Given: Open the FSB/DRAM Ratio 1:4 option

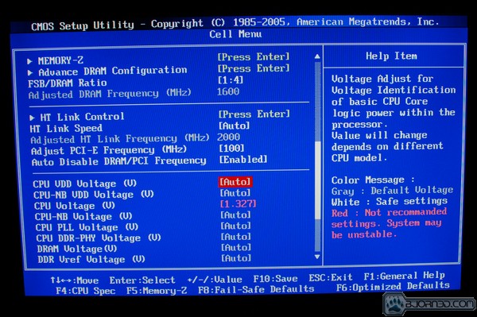Looking at the screenshot, I should pyautogui.click(x=231, y=80).
